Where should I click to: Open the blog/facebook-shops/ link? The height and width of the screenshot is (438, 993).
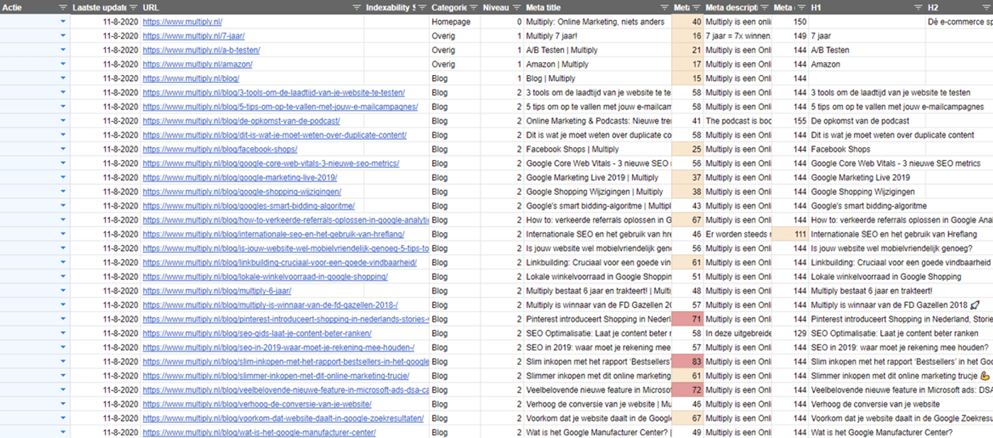click(x=220, y=150)
